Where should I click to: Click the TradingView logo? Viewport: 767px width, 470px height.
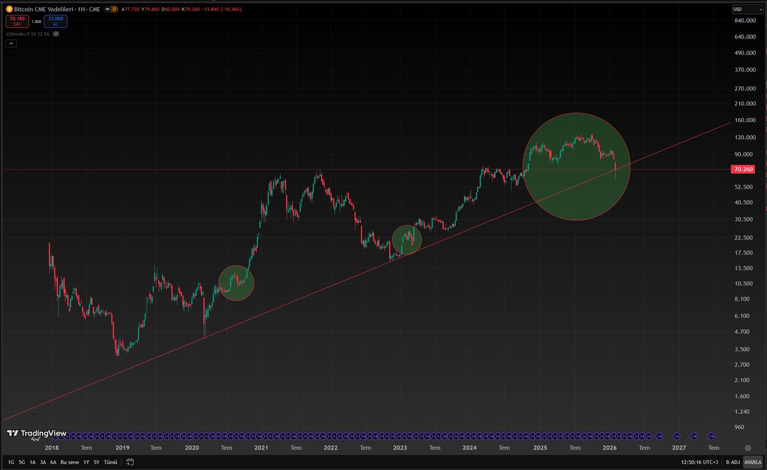[x=36, y=434]
